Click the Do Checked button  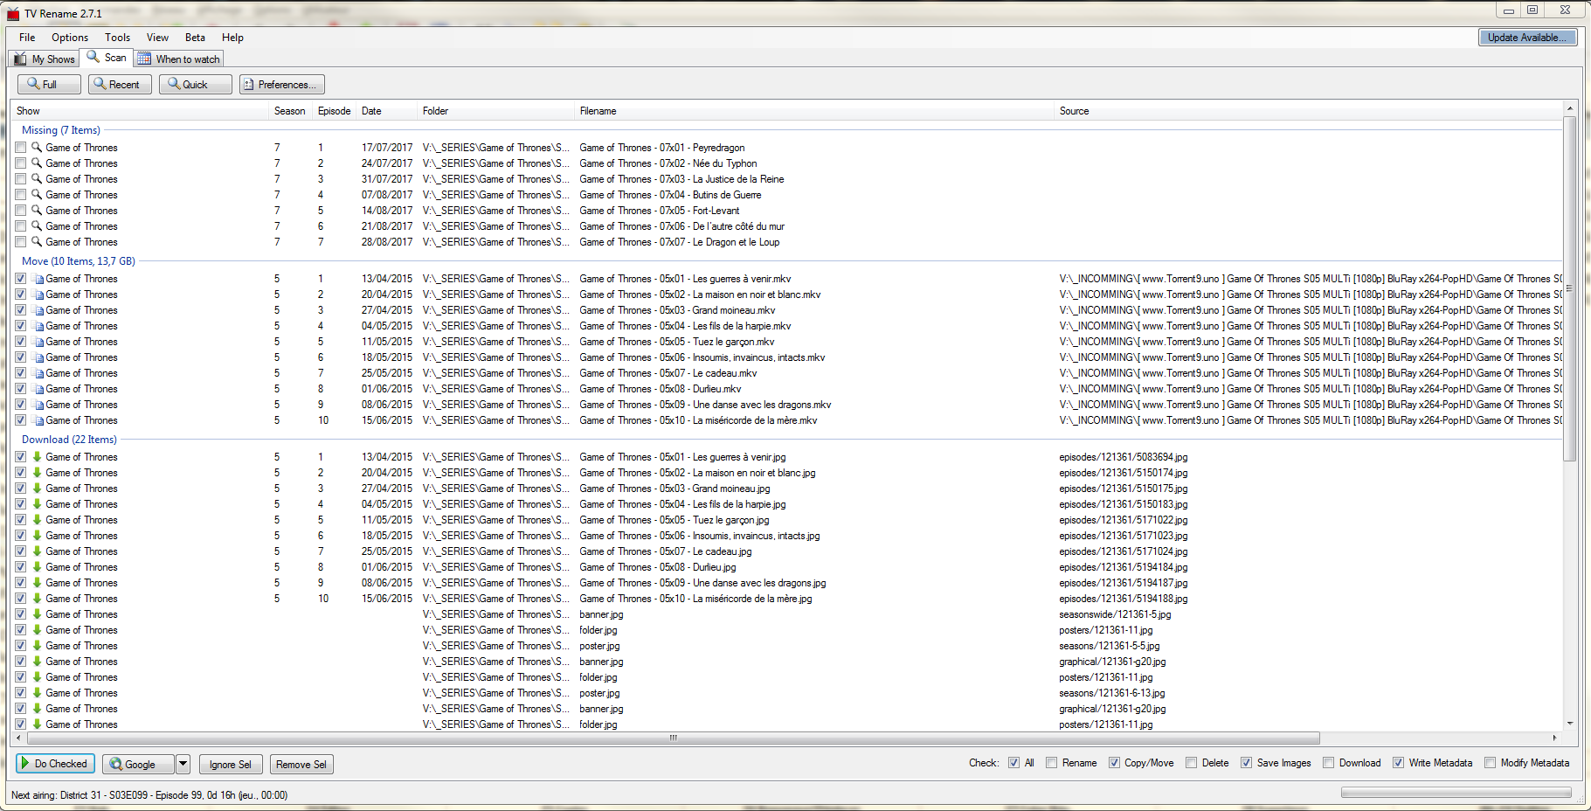(x=54, y=764)
